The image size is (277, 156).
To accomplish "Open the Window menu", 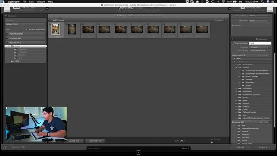I will click(x=41, y=2).
